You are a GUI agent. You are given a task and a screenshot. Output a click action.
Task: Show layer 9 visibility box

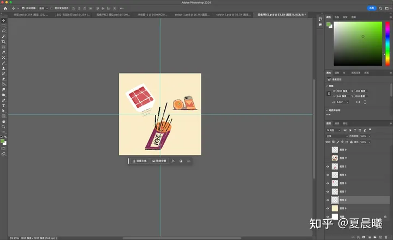[327, 150]
